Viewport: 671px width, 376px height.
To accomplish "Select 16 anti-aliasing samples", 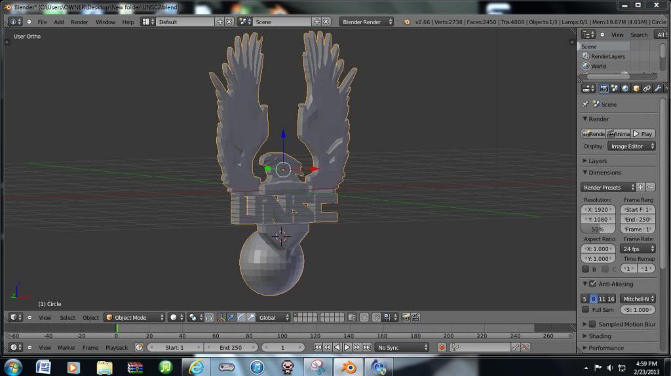I will (611, 299).
